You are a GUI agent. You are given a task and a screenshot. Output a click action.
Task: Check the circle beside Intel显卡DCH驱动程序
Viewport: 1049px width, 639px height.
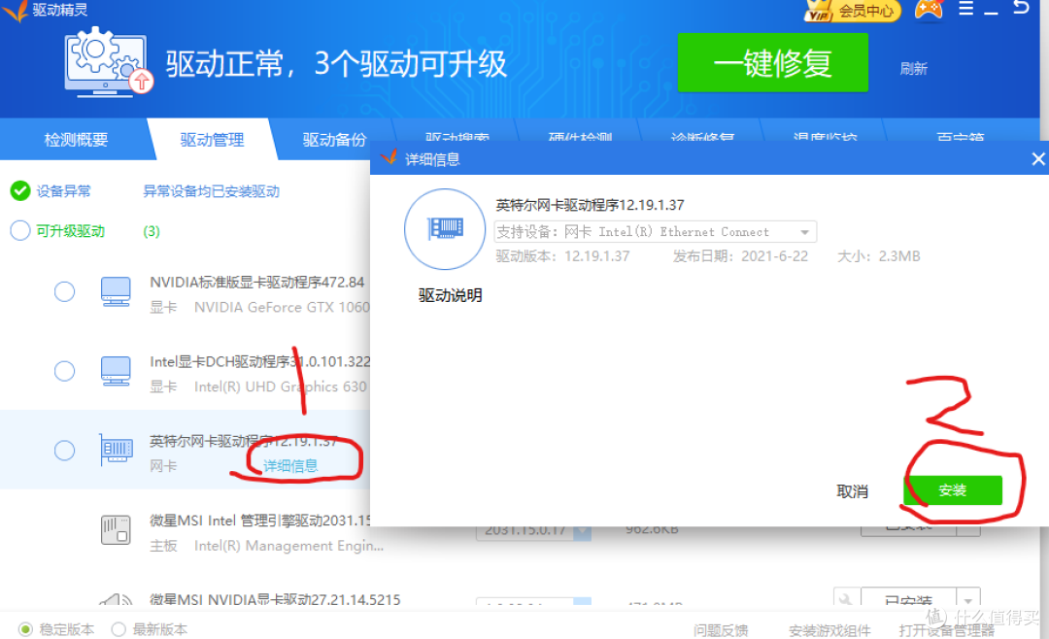pos(64,371)
